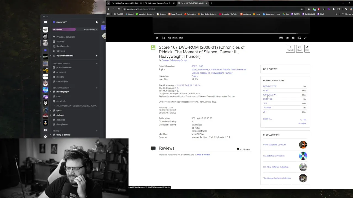353x198 pixels.
Task: Toggle picture-in-picture in the video player
Action: (x=299, y=38)
